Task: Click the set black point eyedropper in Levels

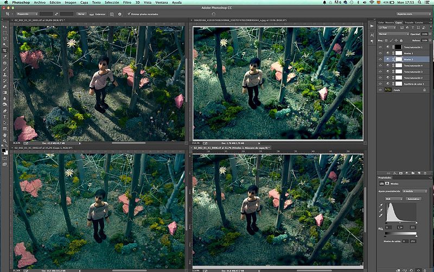Action: 381,205
